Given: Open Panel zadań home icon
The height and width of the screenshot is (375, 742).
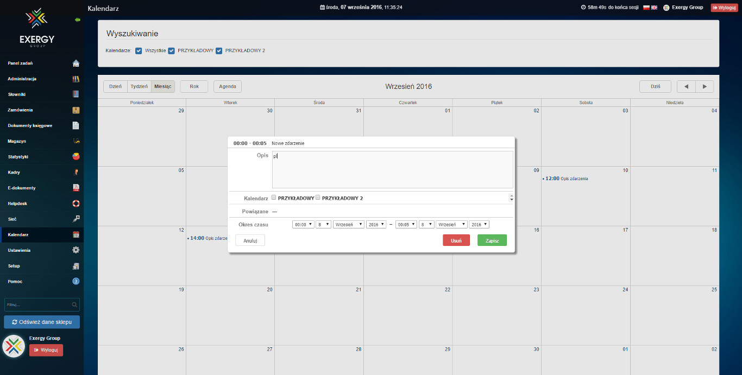Looking at the screenshot, I should click(76, 63).
